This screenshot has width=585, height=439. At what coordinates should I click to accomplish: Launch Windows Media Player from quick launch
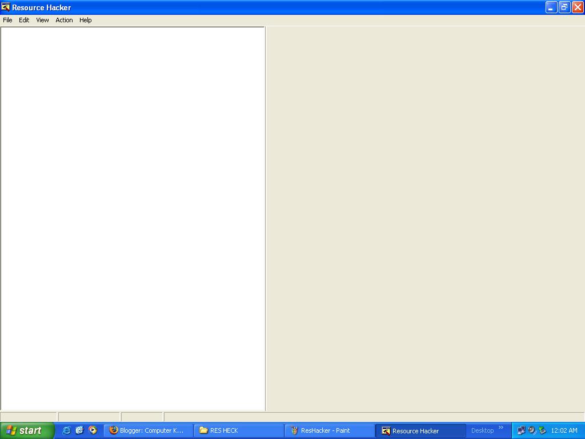point(93,430)
